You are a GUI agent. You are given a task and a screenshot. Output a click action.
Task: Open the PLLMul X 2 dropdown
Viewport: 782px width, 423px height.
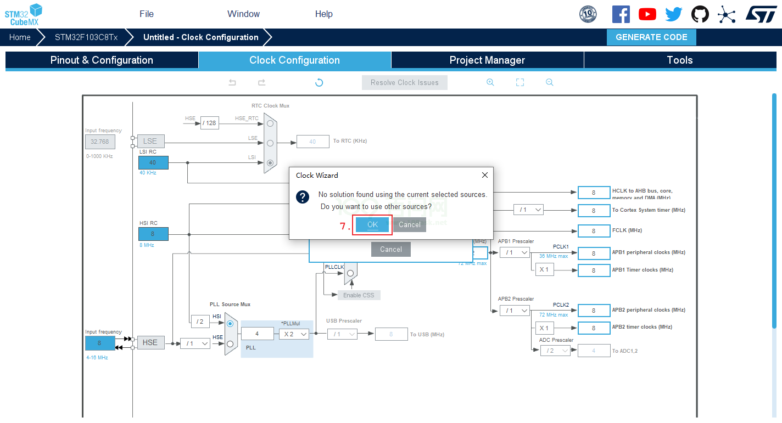(x=294, y=334)
